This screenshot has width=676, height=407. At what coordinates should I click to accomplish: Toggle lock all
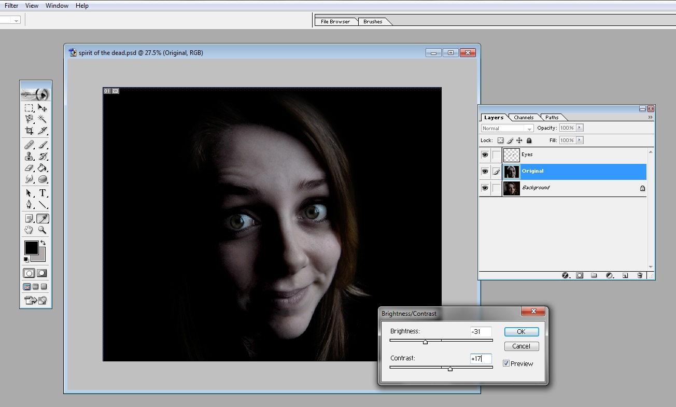coord(529,141)
